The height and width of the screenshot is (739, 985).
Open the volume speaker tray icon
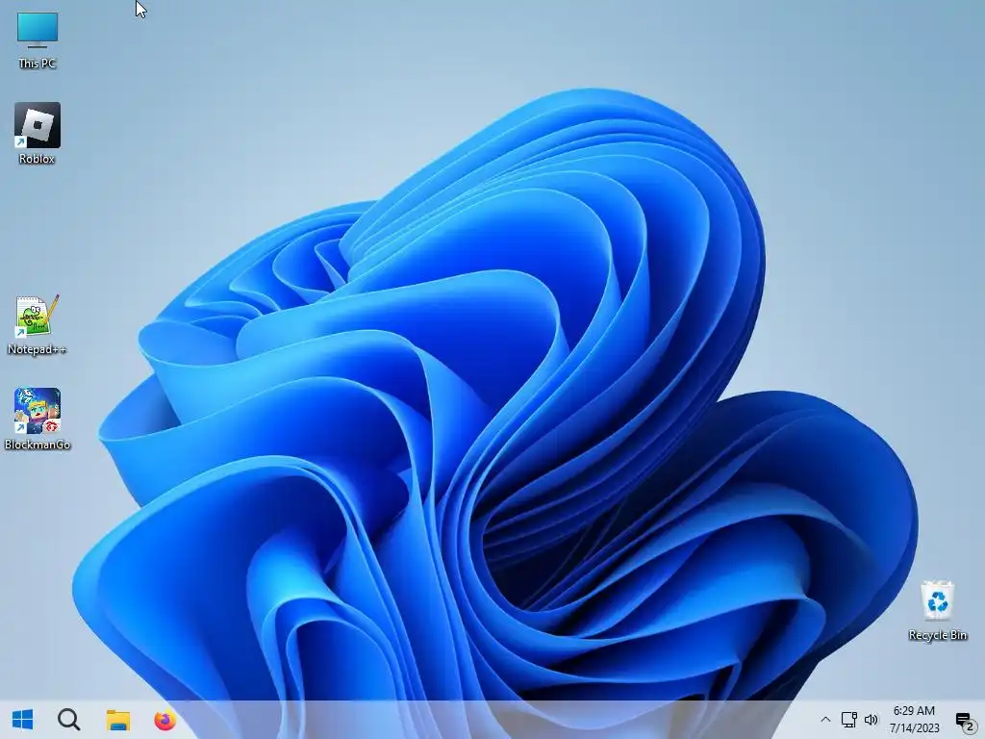pyautogui.click(x=871, y=720)
